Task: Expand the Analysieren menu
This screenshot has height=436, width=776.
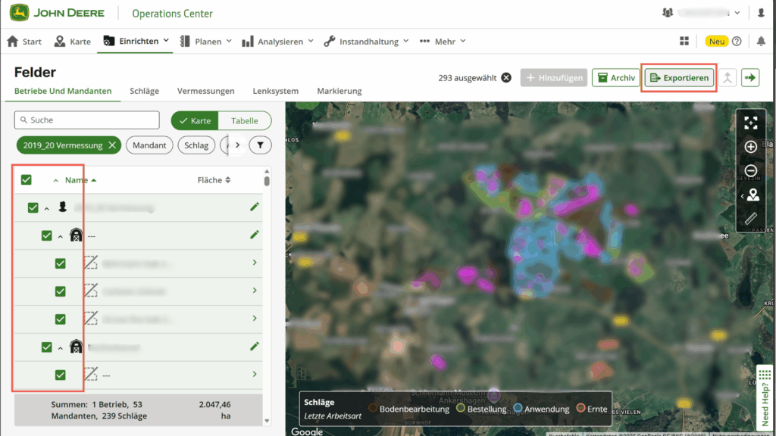Action: point(277,42)
